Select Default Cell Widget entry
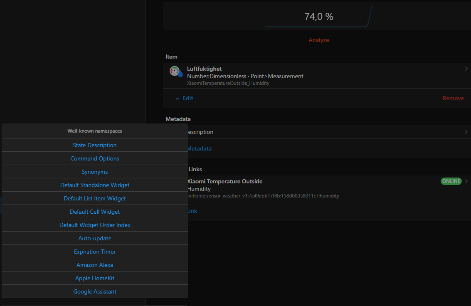Screen dimensions: 471x306 click(95, 212)
